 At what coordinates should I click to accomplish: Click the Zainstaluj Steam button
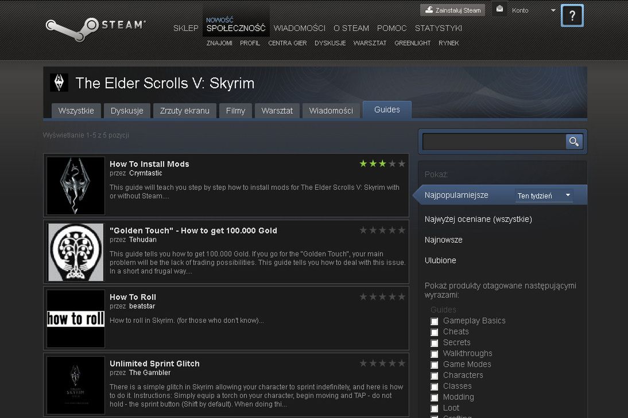point(452,10)
